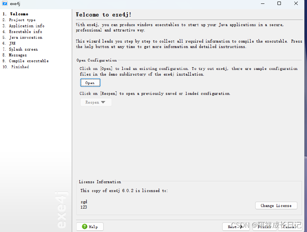Jump to the Compile executable step
Screen dimensions: 307x232
(x=26, y=61)
